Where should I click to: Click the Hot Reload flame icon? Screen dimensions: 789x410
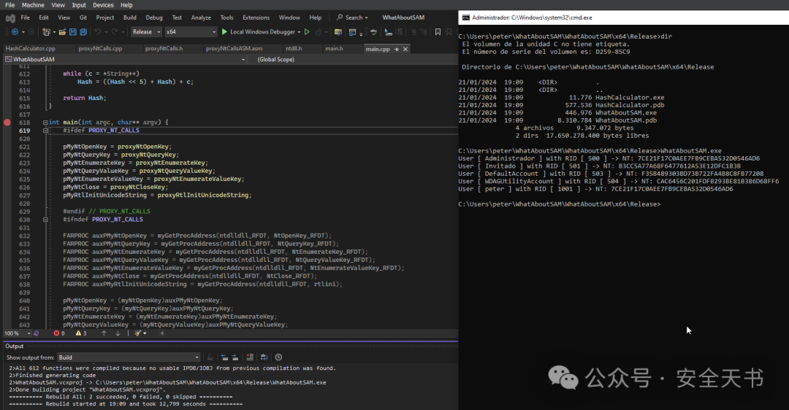click(x=318, y=31)
